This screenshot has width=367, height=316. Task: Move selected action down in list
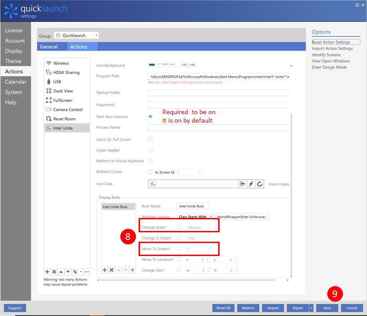pos(68,272)
